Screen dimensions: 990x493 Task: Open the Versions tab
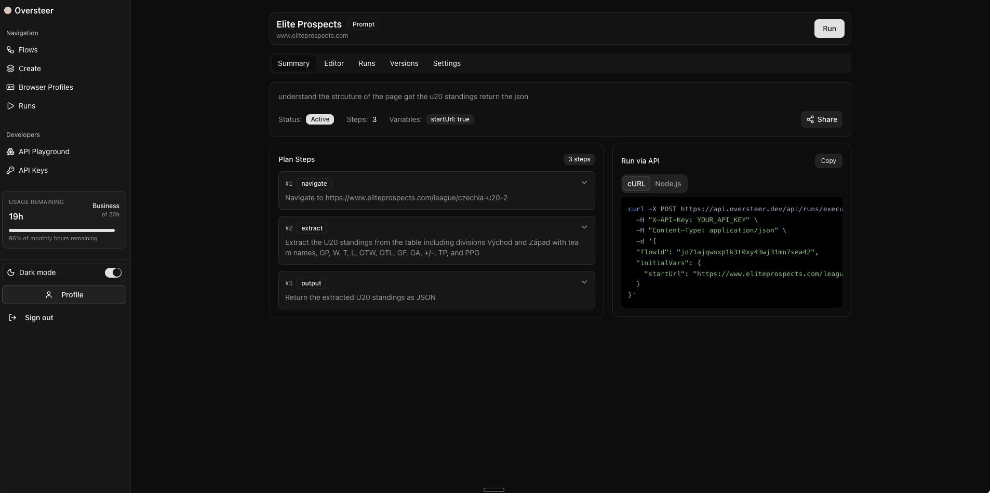(404, 63)
